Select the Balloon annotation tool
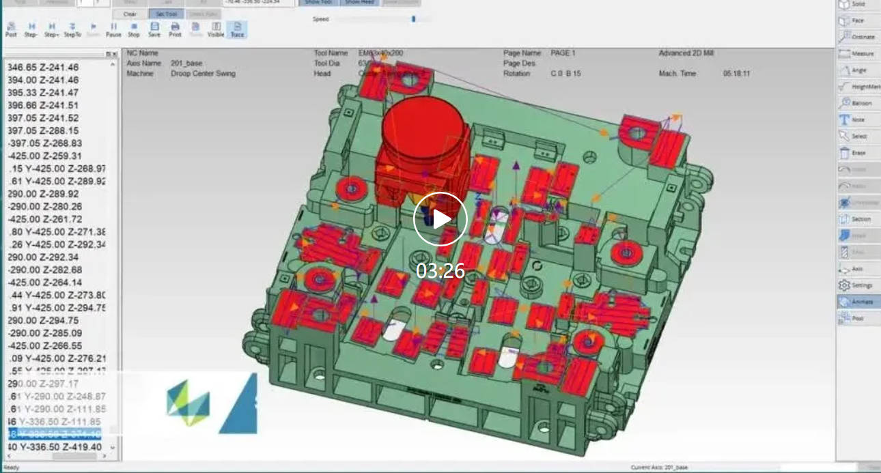 857,103
